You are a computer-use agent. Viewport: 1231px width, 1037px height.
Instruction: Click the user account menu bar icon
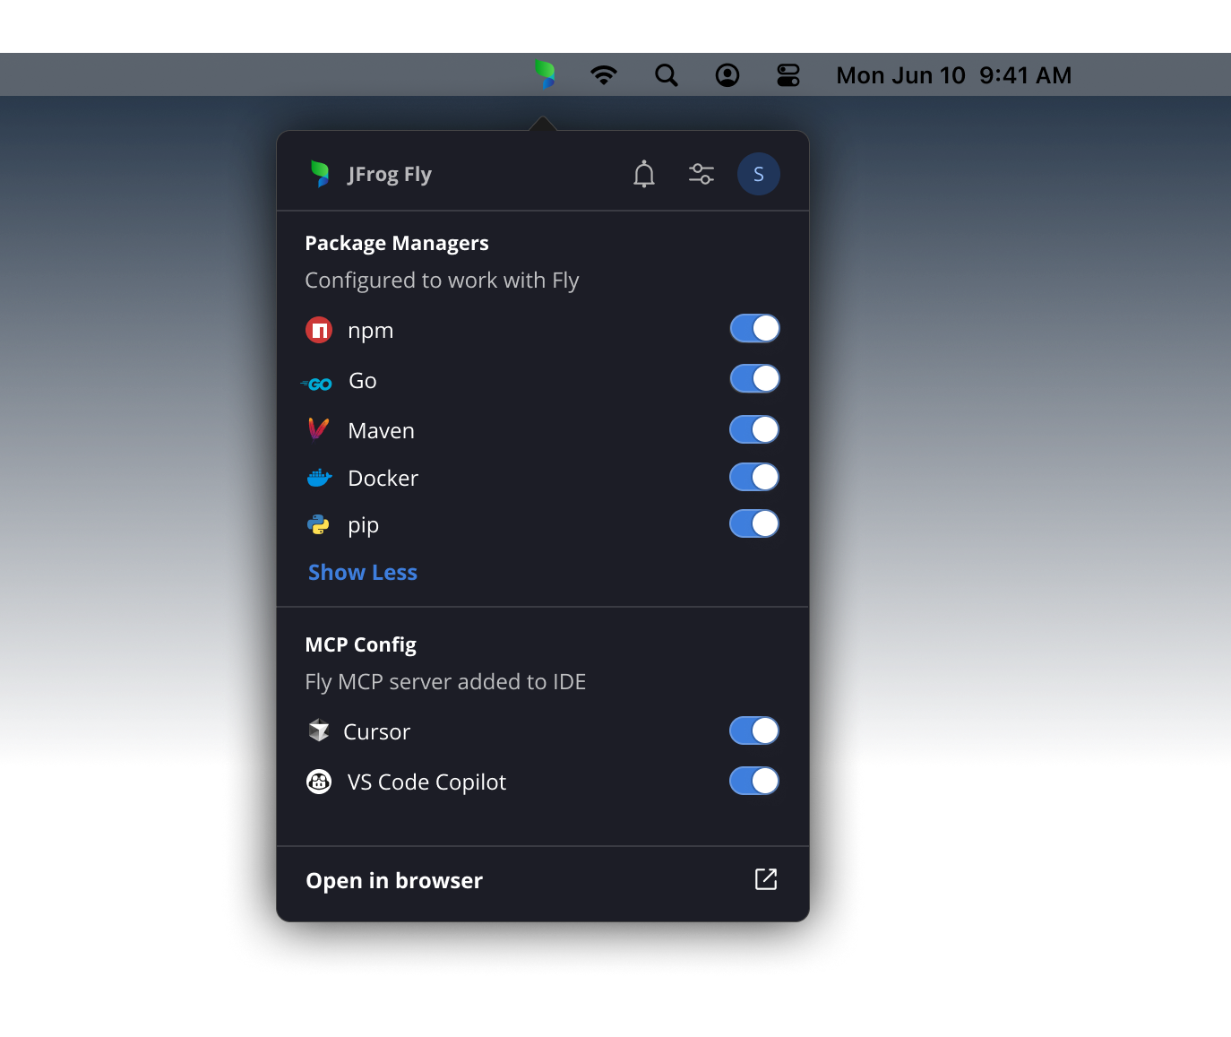[x=727, y=75]
